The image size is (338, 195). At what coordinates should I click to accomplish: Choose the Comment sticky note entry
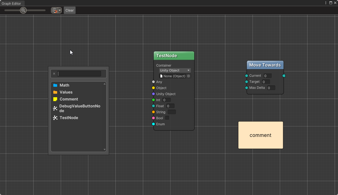(69, 99)
